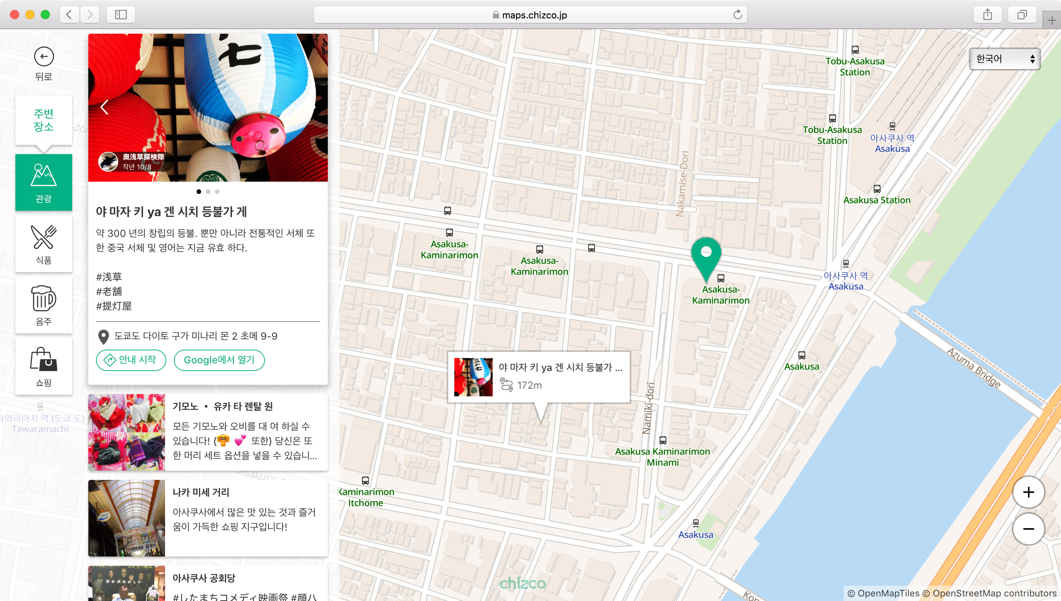Viewport: 1061px width, 601px height.
Task: Select the 쇼핑 shopping category
Action: pyautogui.click(x=43, y=366)
